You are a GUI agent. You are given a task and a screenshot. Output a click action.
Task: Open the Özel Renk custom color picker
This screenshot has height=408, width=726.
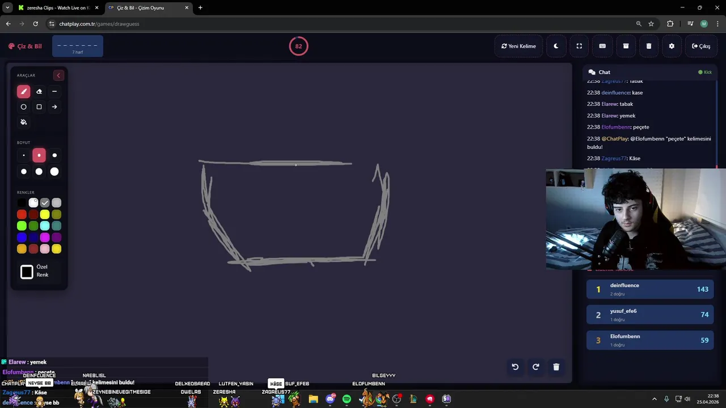point(27,272)
